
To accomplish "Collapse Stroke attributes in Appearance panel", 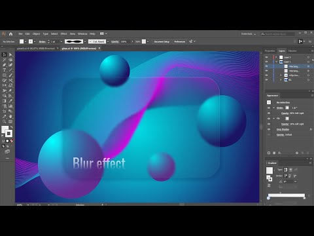I will pos(274,108).
